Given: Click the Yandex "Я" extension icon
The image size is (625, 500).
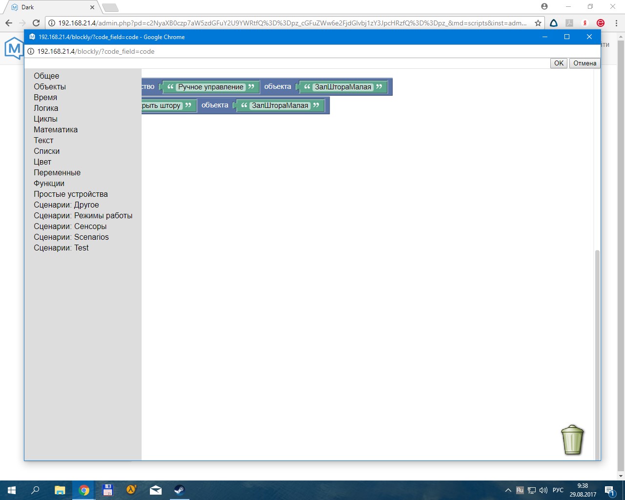Looking at the screenshot, I should coord(585,23).
